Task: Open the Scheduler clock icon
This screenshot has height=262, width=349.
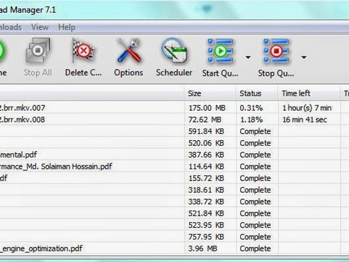Action: 174,51
